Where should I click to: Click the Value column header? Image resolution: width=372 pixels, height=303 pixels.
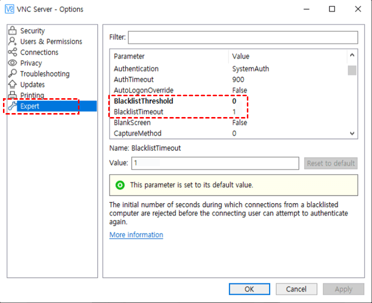pyautogui.click(x=288, y=57)
